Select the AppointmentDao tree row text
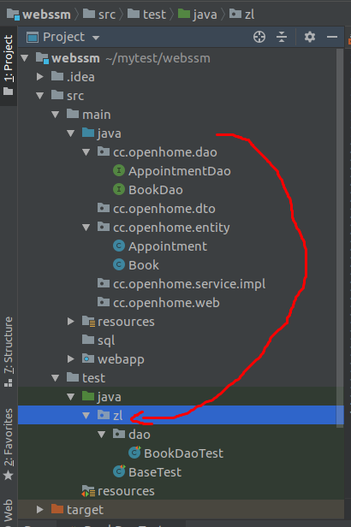 click(180, 171)
